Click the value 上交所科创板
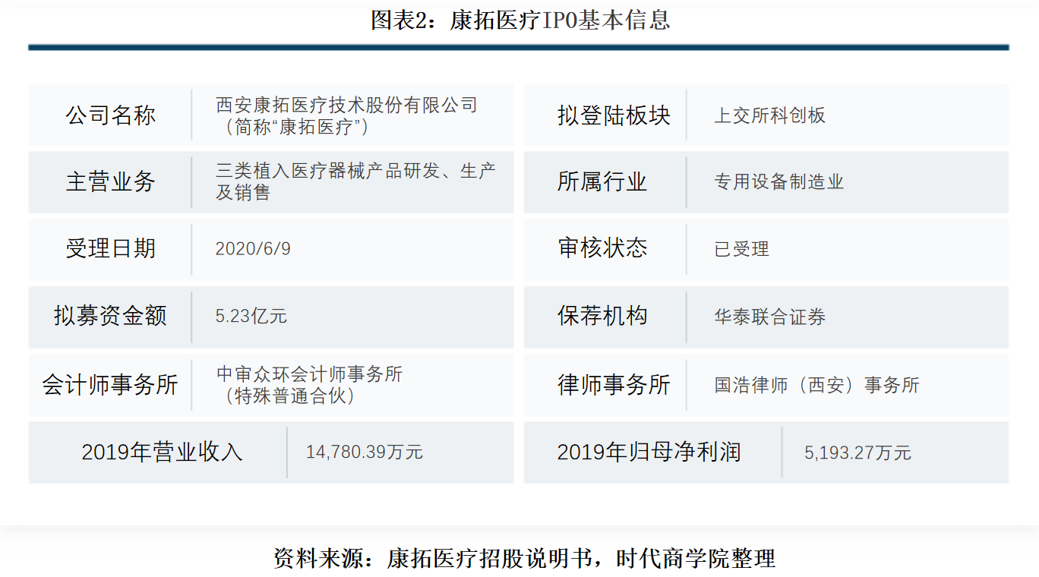Screen dimensions: 1039x577 769,115
